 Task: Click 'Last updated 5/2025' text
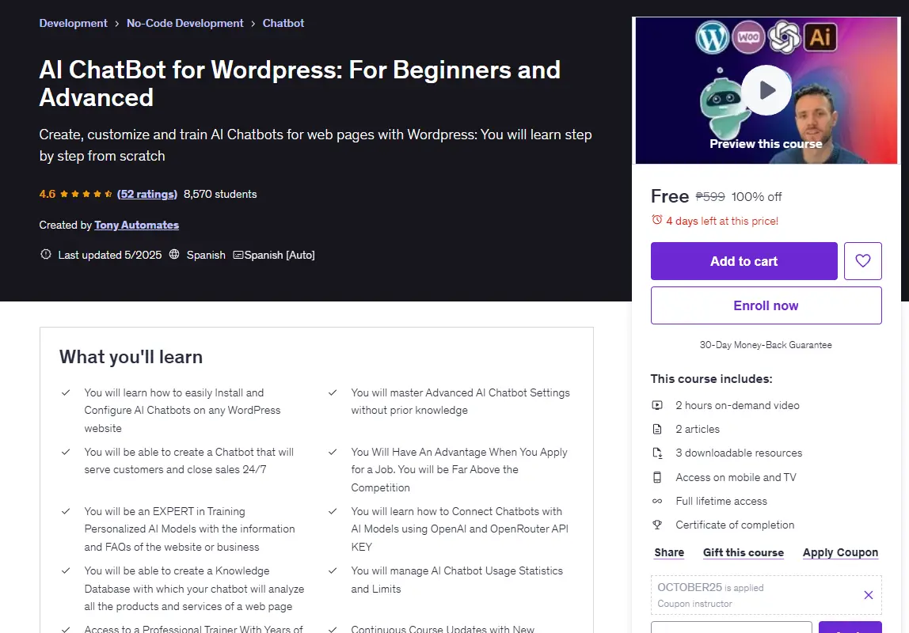109,255
